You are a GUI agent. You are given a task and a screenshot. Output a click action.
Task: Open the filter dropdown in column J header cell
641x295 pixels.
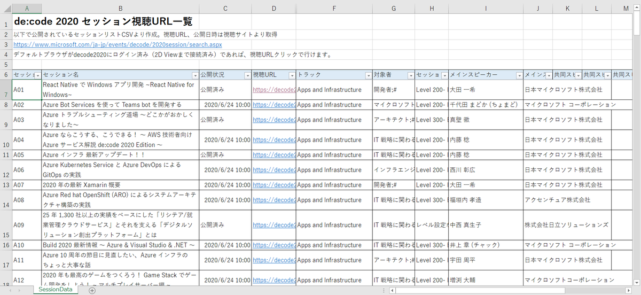548,75
